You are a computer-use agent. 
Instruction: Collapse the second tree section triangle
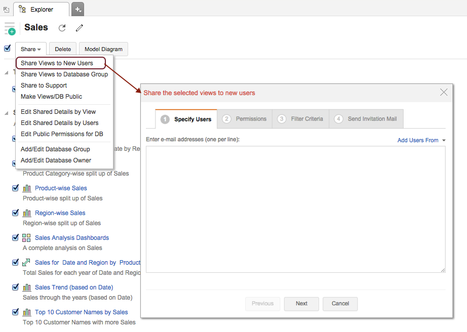[x=6, y=113]
